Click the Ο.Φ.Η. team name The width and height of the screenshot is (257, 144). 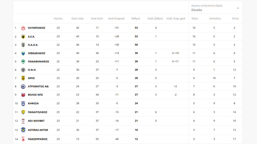click(x=33, y=70)
